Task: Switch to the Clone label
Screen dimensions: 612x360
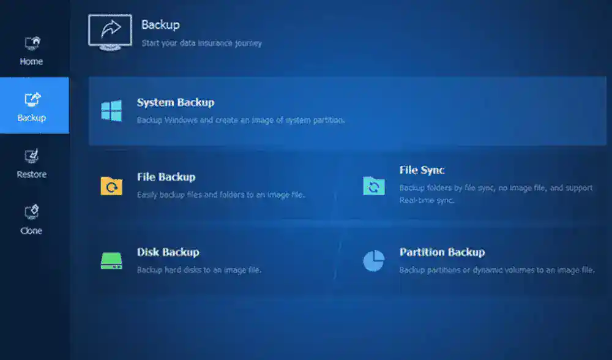Action: [x=31, y=230]
